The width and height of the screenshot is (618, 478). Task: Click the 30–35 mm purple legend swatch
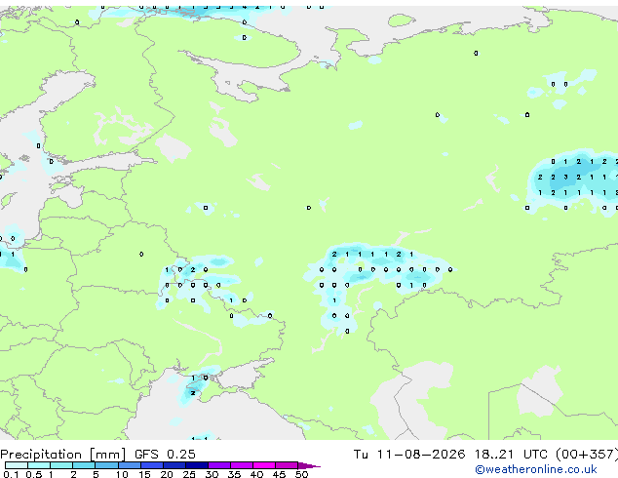219,465
